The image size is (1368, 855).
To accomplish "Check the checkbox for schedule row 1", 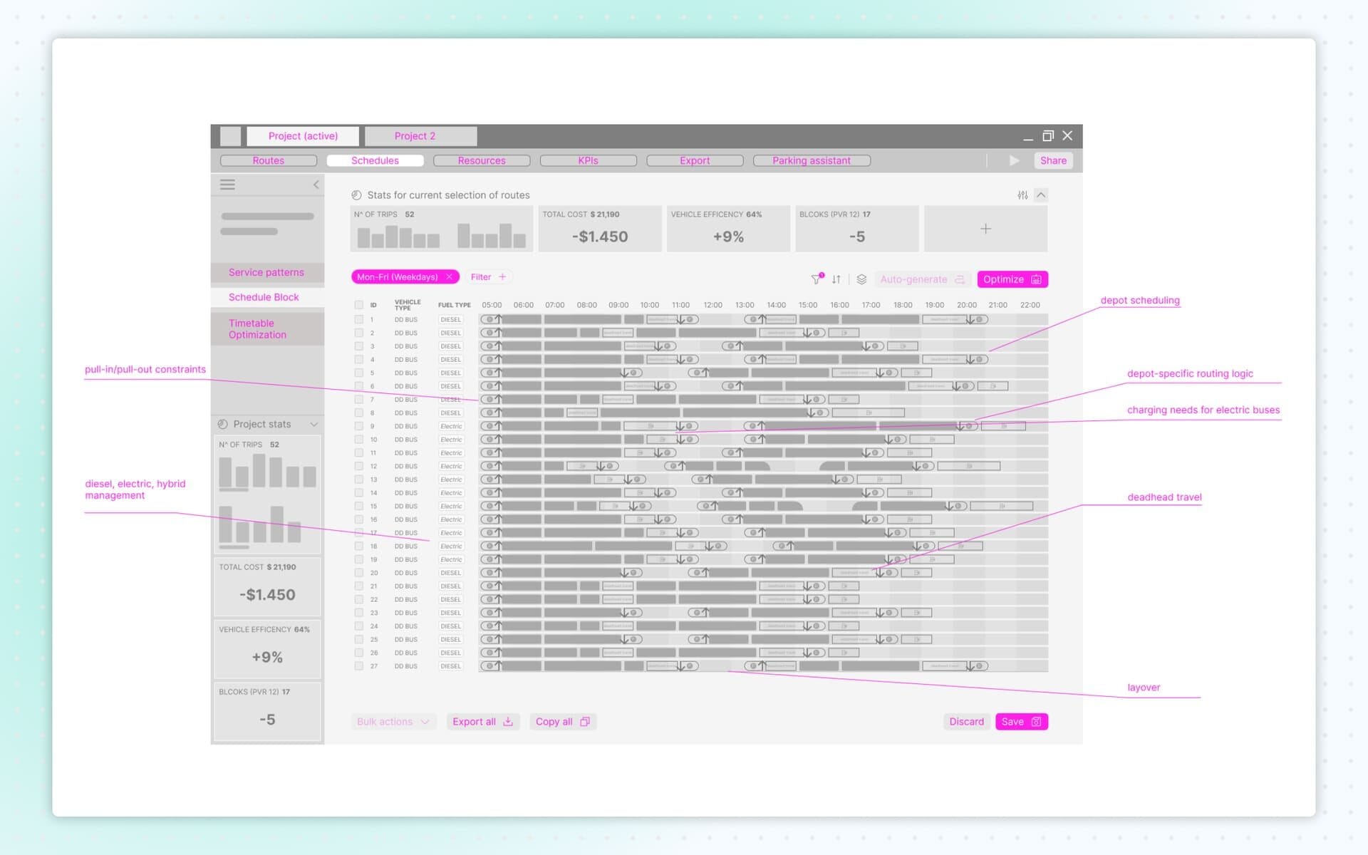I will click(359, 318).
